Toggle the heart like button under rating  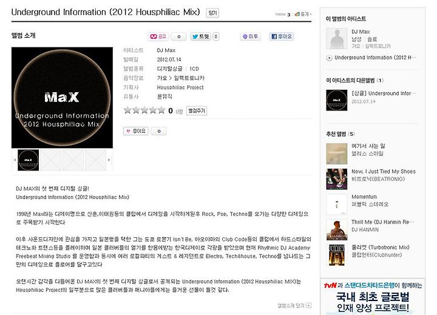136,131
